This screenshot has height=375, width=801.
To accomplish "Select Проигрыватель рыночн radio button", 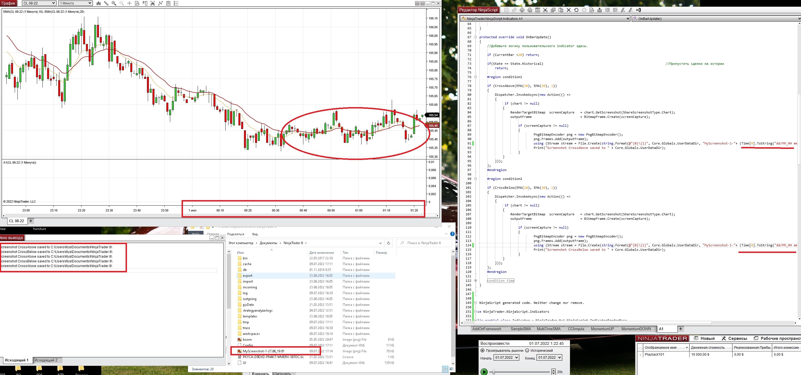I will point(483,350).
